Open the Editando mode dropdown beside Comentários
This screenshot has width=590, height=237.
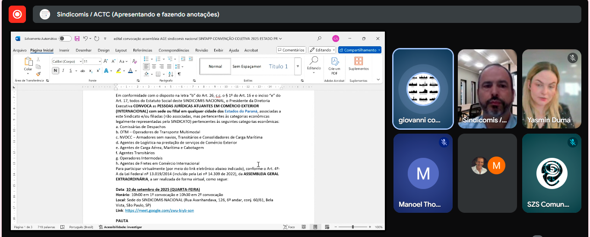[322, 50]
